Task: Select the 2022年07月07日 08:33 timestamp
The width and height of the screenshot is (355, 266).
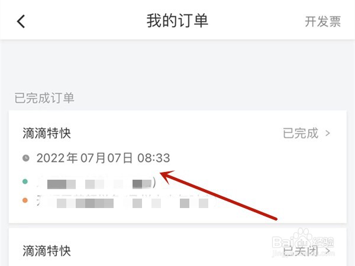Action: pos(103,158)
